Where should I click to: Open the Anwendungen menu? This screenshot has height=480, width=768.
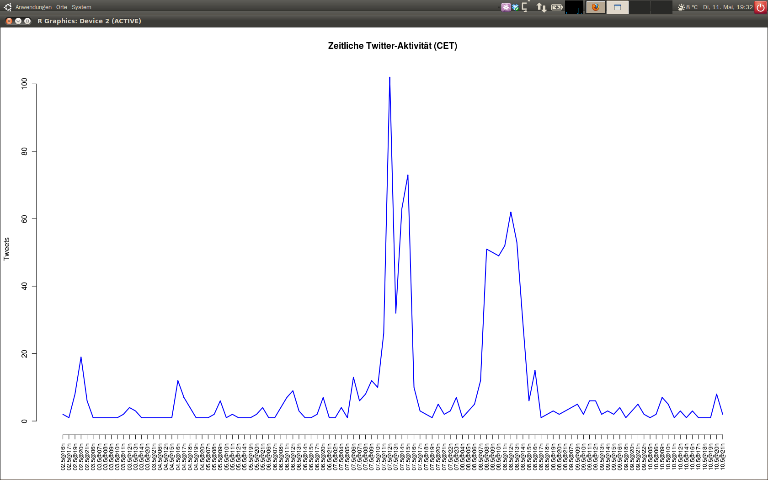(33, 7)
